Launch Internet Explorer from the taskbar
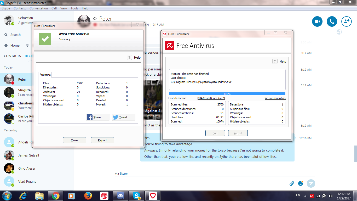357x201 pixels. click(23, 196)
